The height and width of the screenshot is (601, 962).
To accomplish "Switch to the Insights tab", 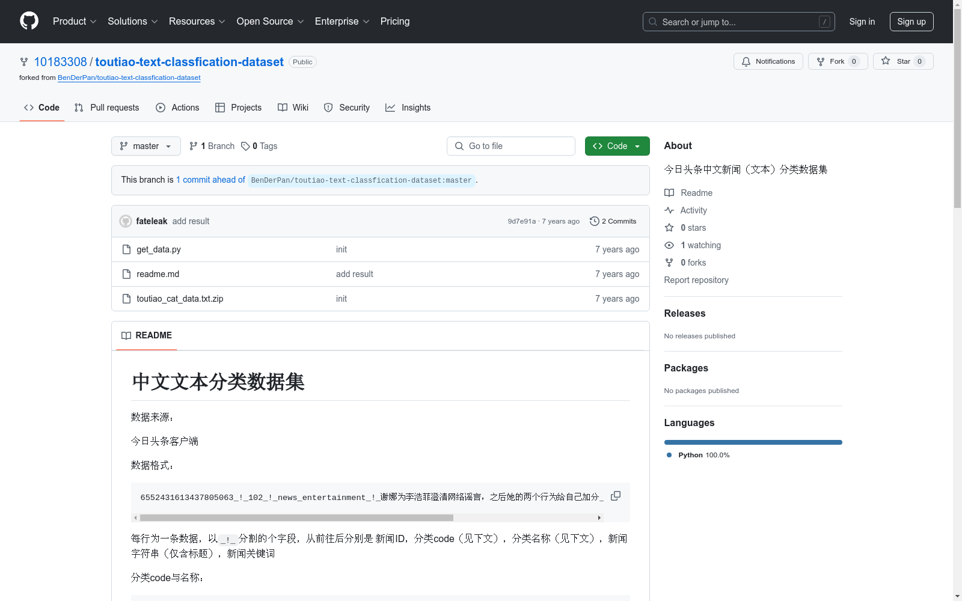I will tap(408, 108).
